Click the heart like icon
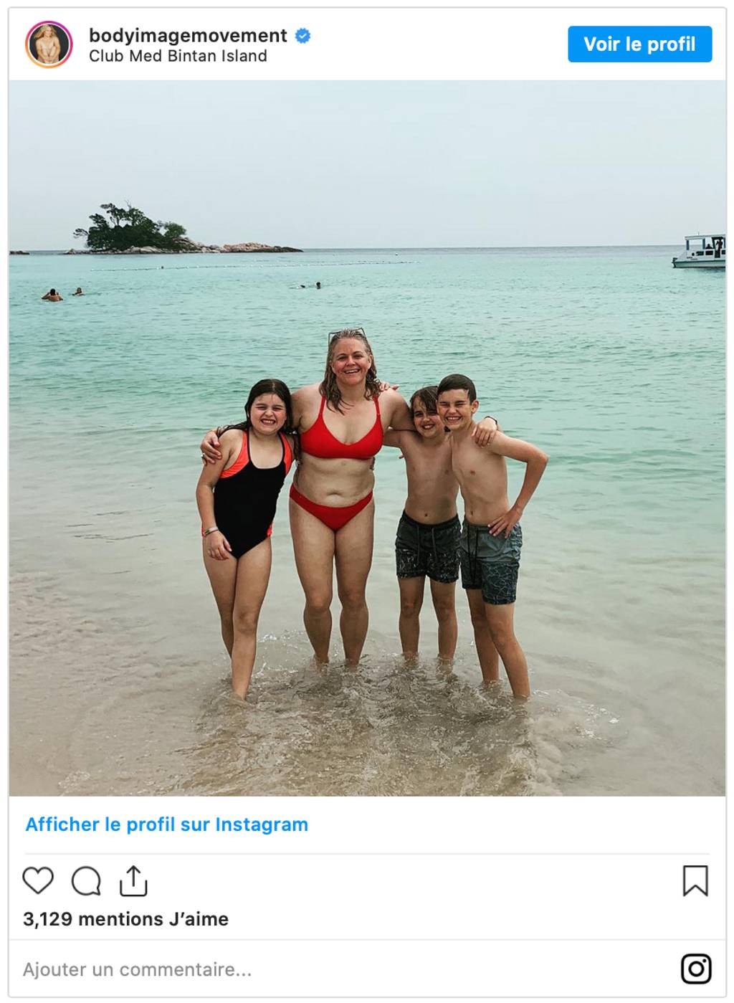Viewport: 734px width, 1003px height. pyautogui.click(x=38, y=880)
